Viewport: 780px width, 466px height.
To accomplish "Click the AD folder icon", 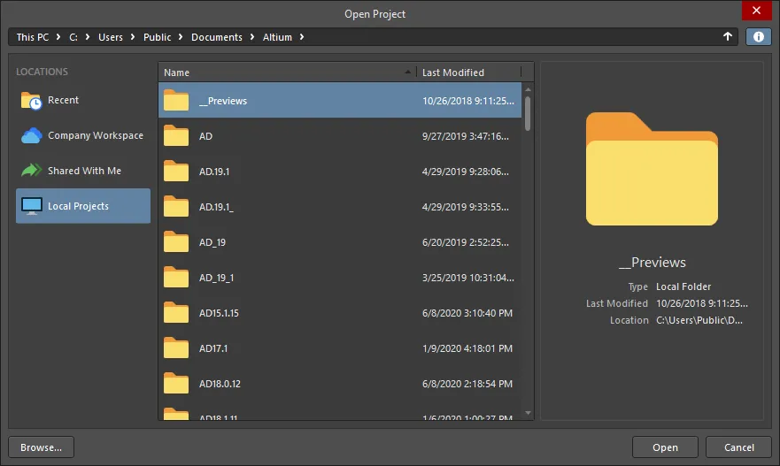I will tap(176, 135).
